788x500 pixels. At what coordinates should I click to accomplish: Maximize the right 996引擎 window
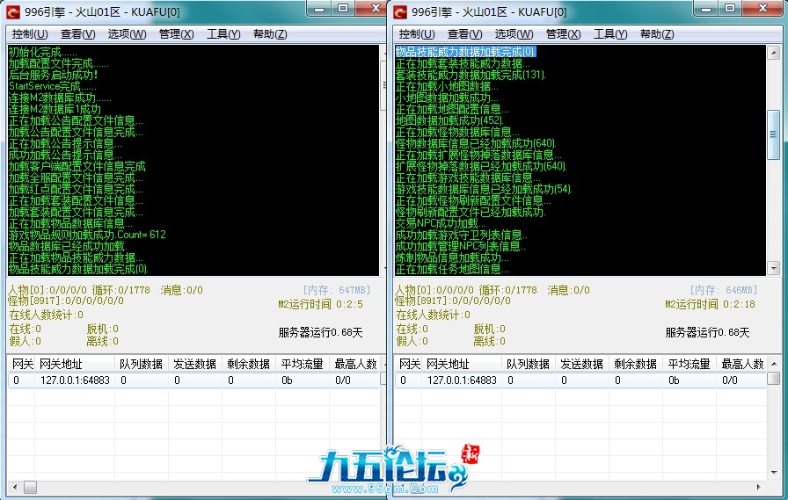pyautogui.click(x=730, y=9)
